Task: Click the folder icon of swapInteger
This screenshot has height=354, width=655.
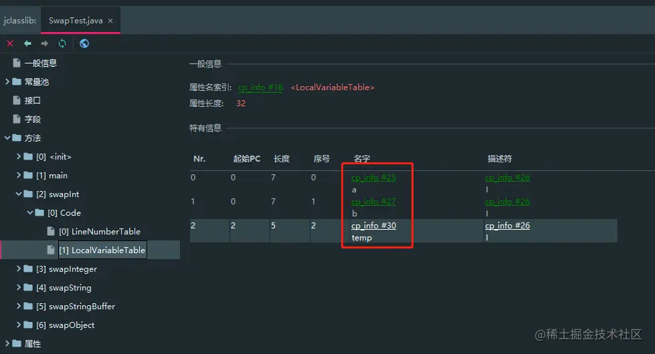Action: coord(28,269)
